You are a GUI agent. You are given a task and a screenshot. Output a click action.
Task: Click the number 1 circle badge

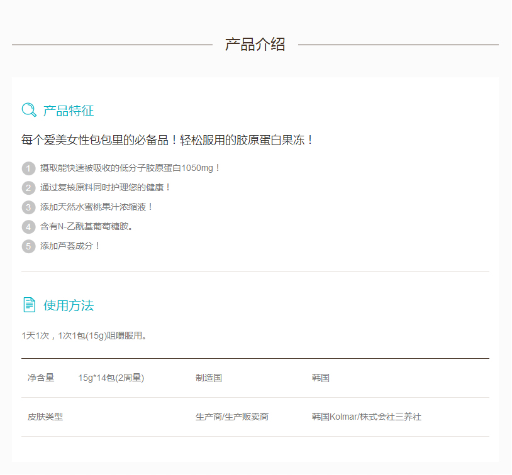click(x=28, y=168)
